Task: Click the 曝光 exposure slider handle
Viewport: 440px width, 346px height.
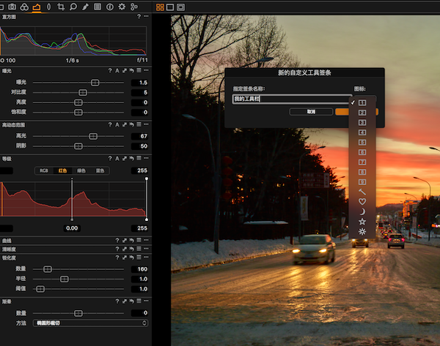Action: (x=95, y=83)
